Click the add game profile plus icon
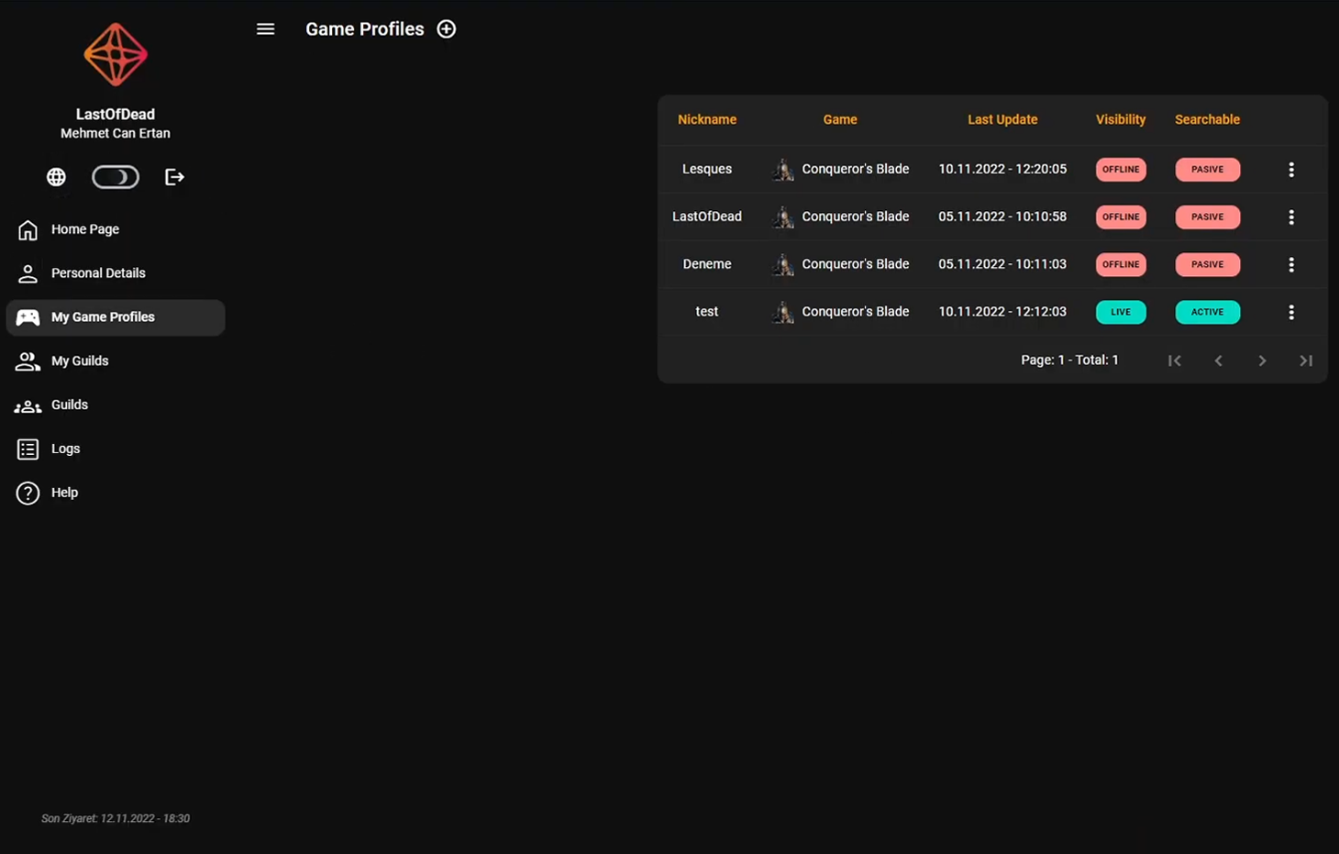This screenshot has height=854, width=1339. tap(447, 29)
